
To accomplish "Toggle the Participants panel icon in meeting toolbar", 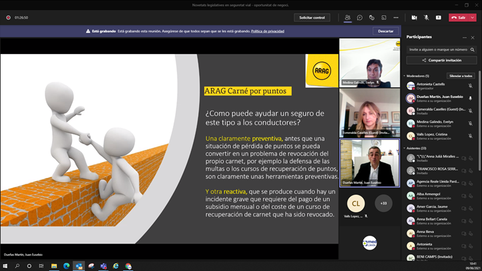I will [347, 17].
